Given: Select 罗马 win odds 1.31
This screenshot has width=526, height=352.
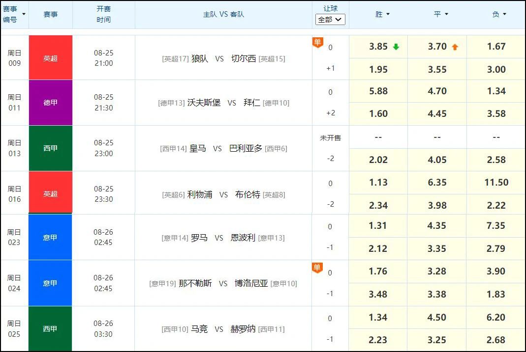Looking at the screenshot, I should tap(378, 226).
